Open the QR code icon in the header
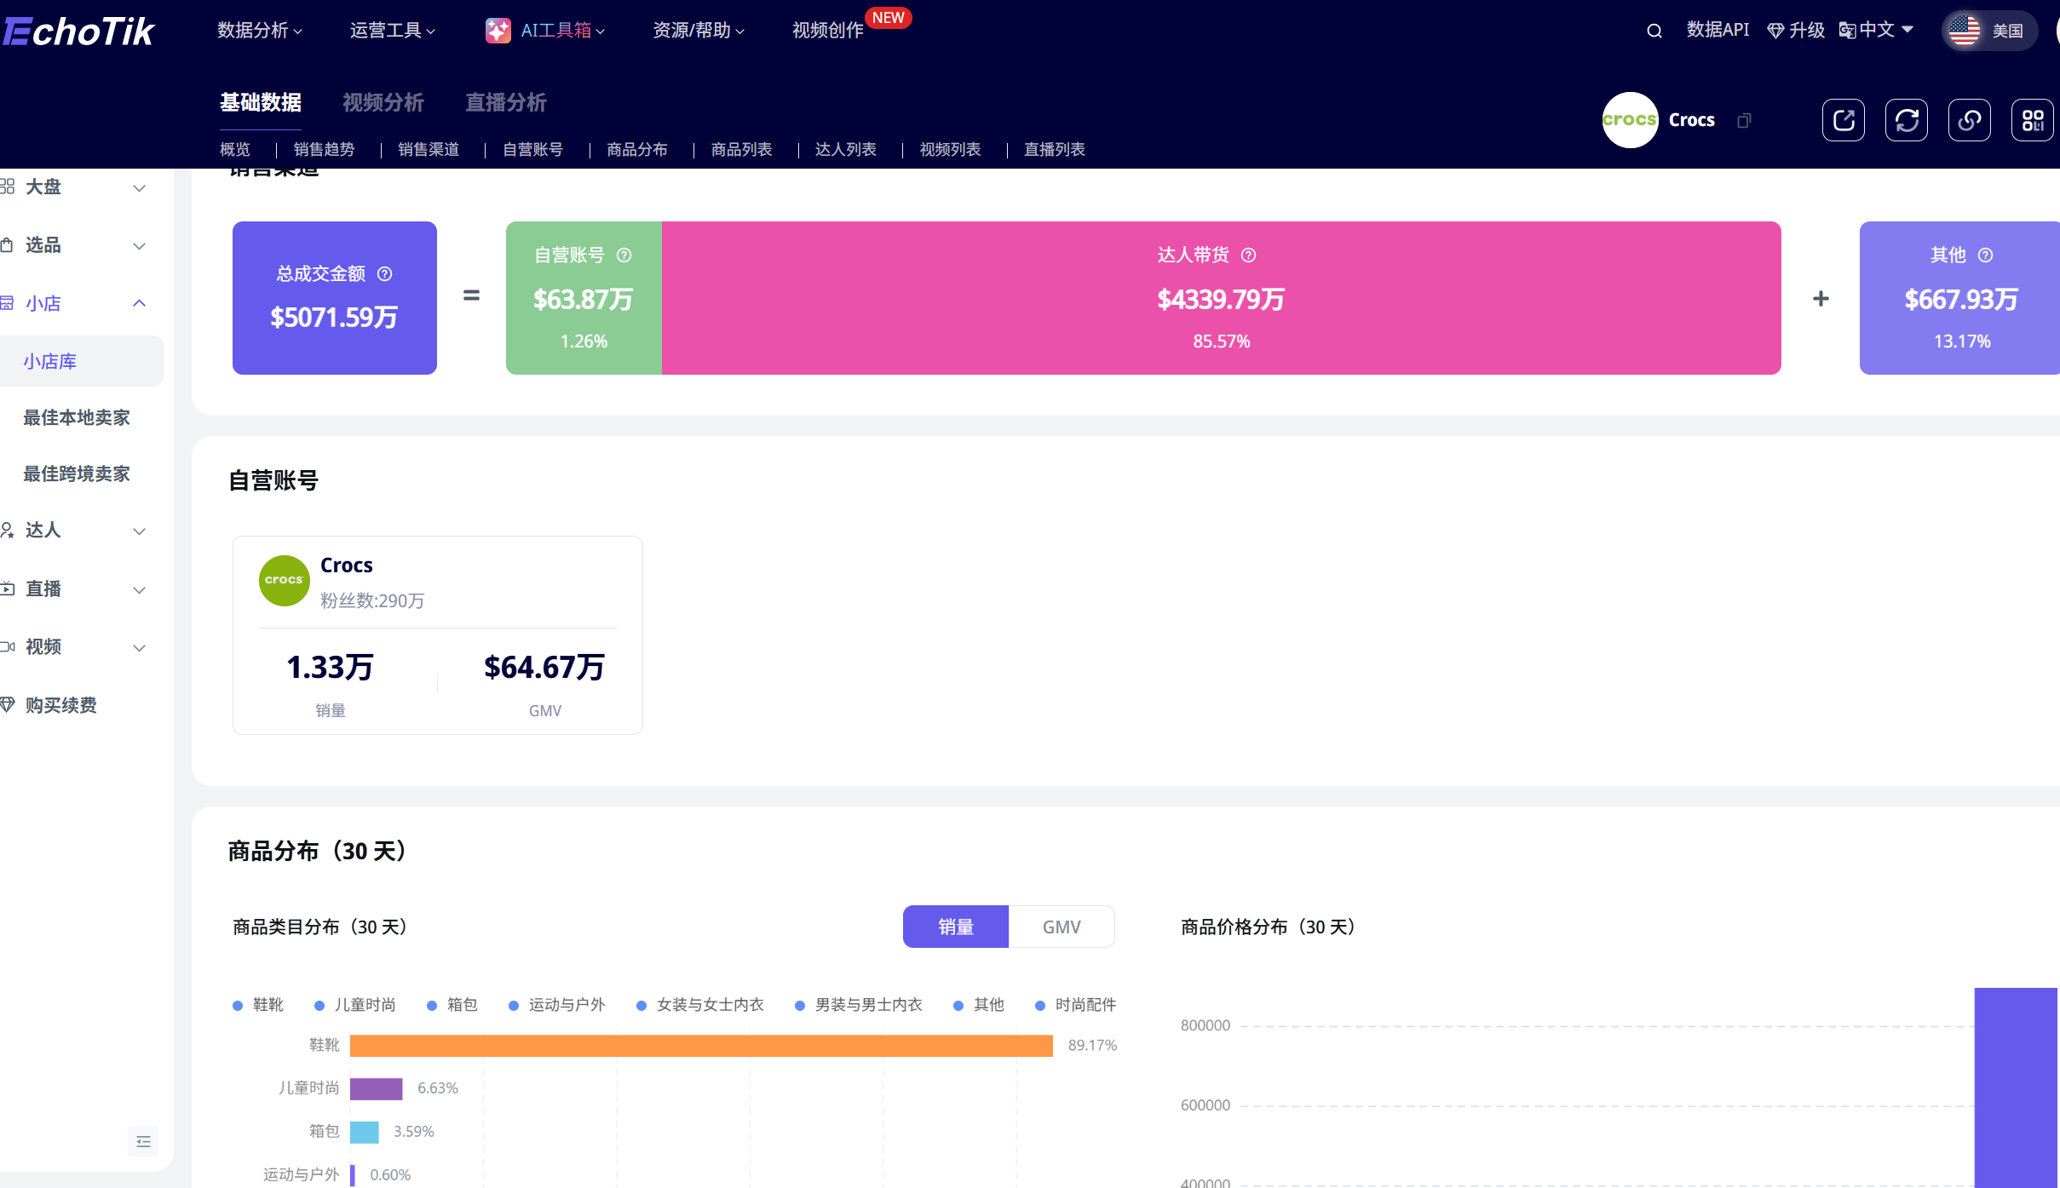 coord(2033,119)
